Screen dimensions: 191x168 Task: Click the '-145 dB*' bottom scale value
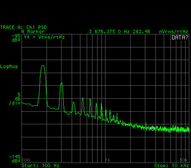[15, 159]
